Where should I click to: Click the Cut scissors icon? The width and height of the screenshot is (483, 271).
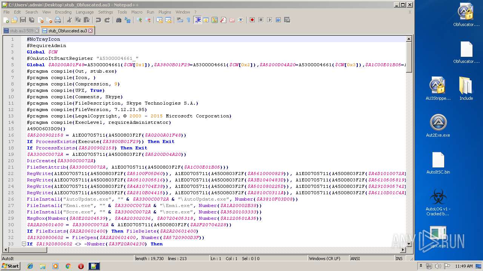pyautogui.click(x=69, y=20)
